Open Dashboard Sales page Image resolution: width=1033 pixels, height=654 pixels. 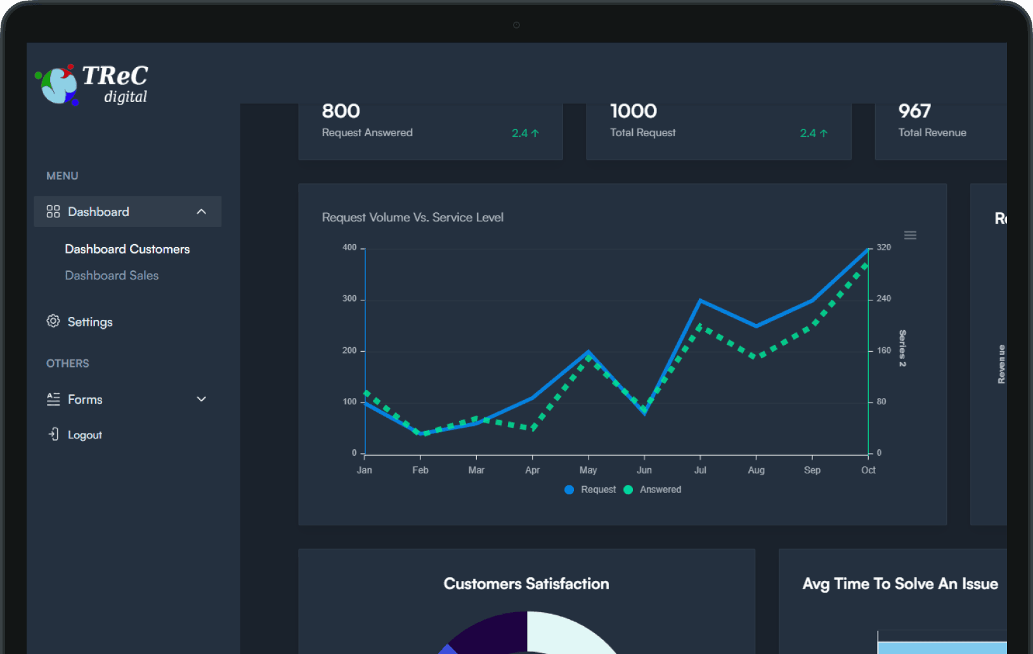pos(112,276)
